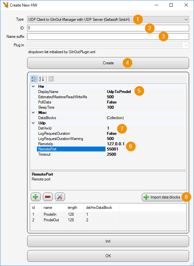The width and height of the screenshot is (194, 266).
Task: Open the Property Pages icon
Action: [x=51, y=79]
